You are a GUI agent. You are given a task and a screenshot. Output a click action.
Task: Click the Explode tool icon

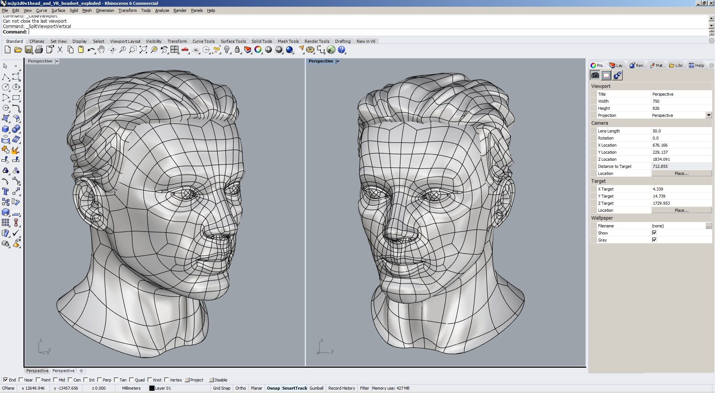point(16,150)
